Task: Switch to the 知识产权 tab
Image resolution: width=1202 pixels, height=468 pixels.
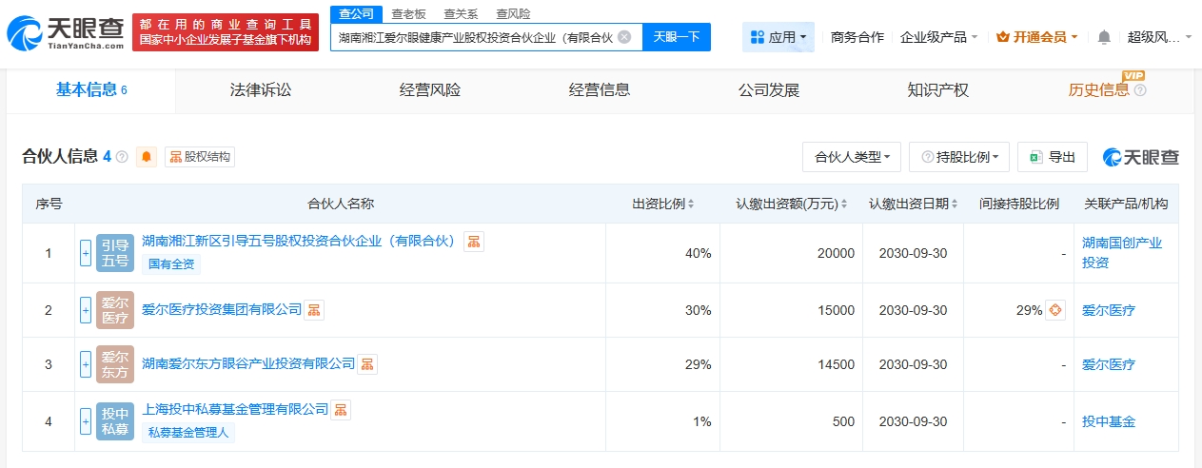Action: (x=937, y=90)
